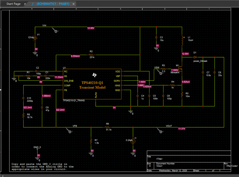
Task: Select diode D1 symbol
Action: click(x=195, y=57)
